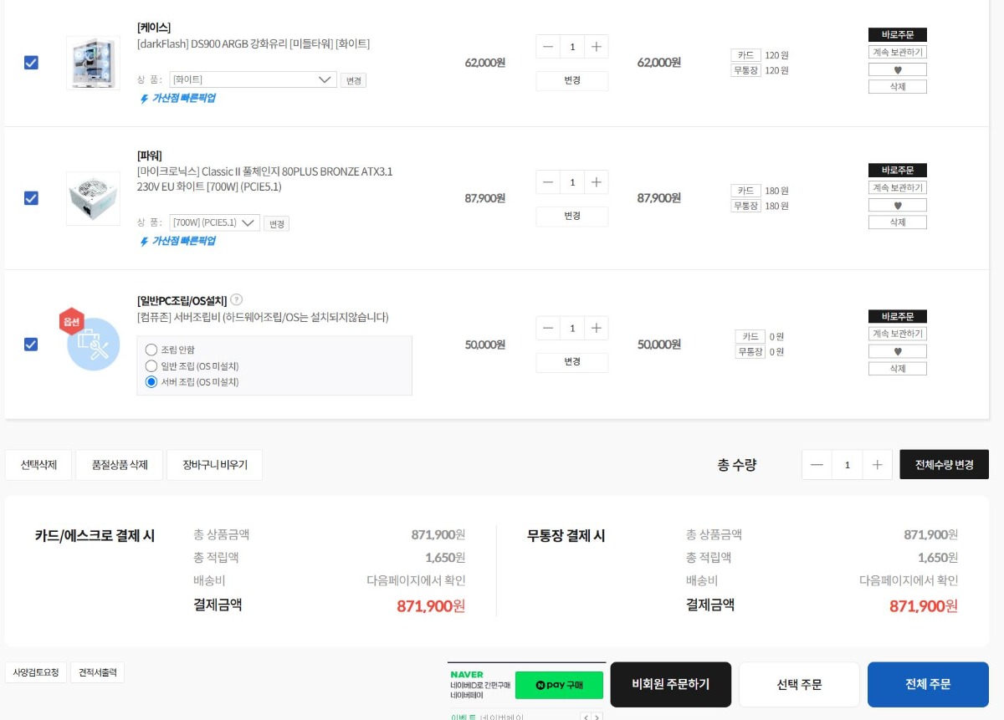Select 일반 조립 (OS 미설치) radio option
Viewport: 1004px width, 720px height.
(151, 365)
